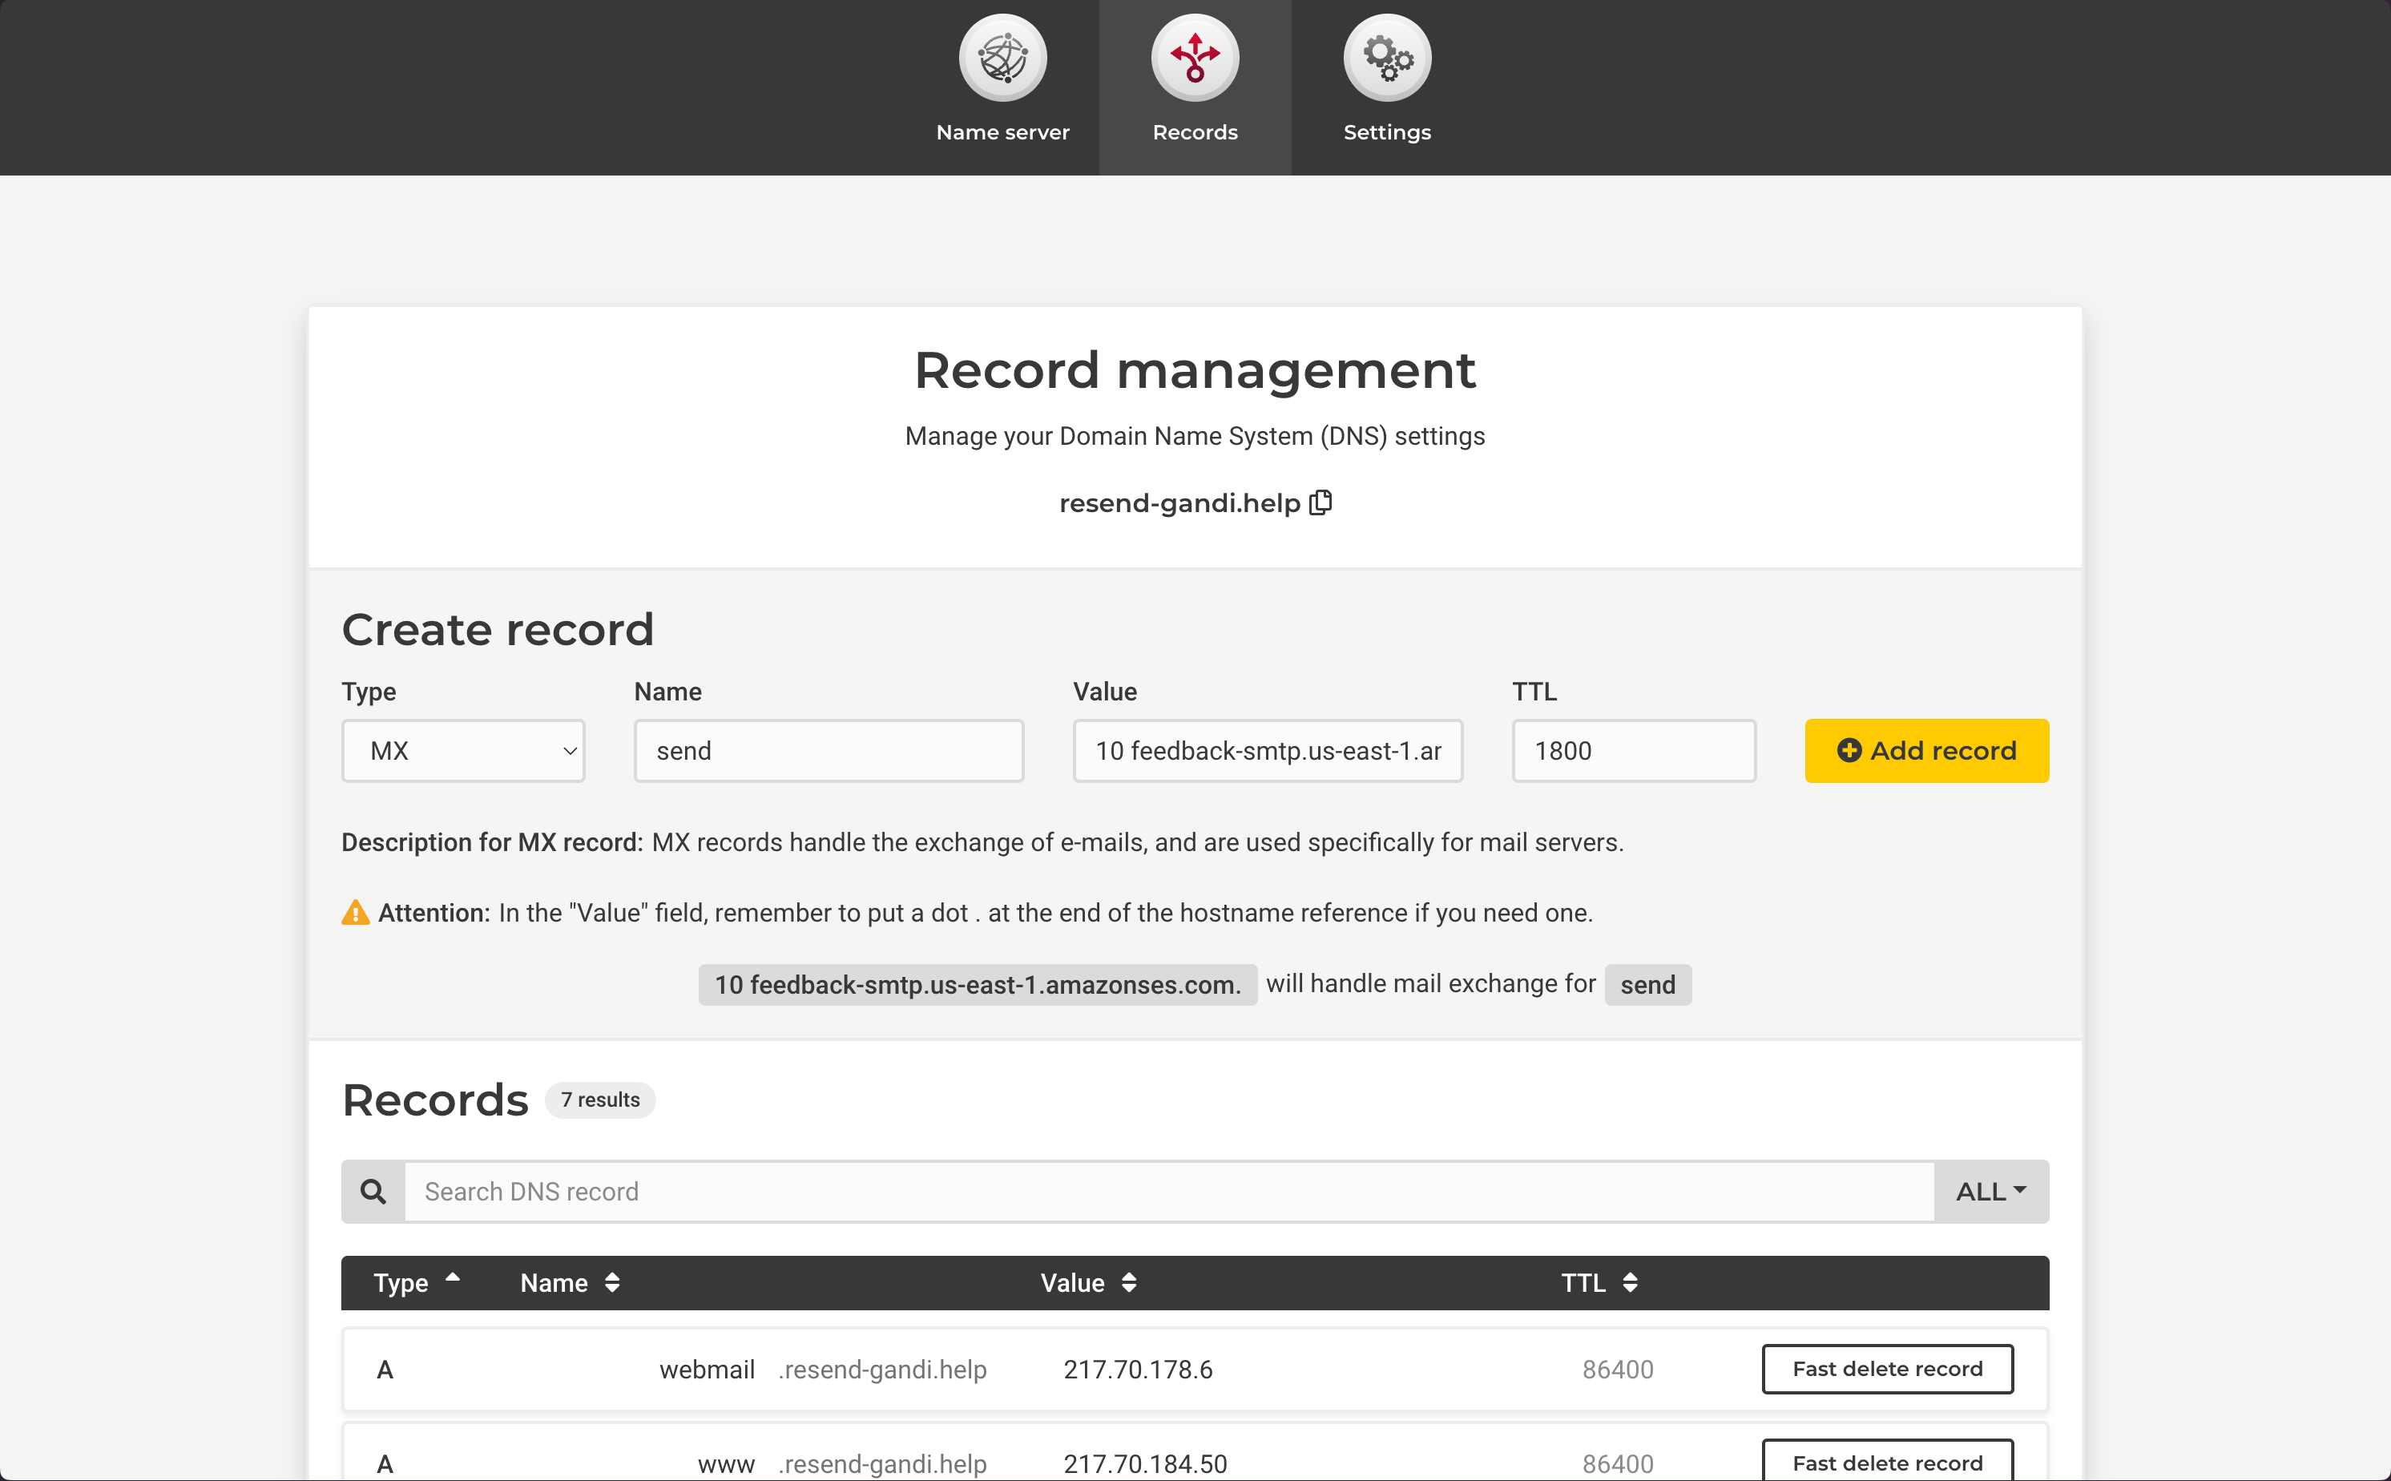Switch to the Name server tab label
This screenshot has width=2391, height=1481.
[1002, 132]
